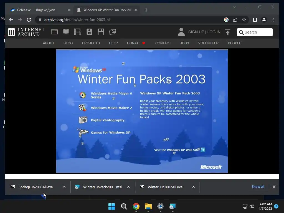The image size is (284, 213).
Task: Open the Chrome profile icon
Action: 264,20
